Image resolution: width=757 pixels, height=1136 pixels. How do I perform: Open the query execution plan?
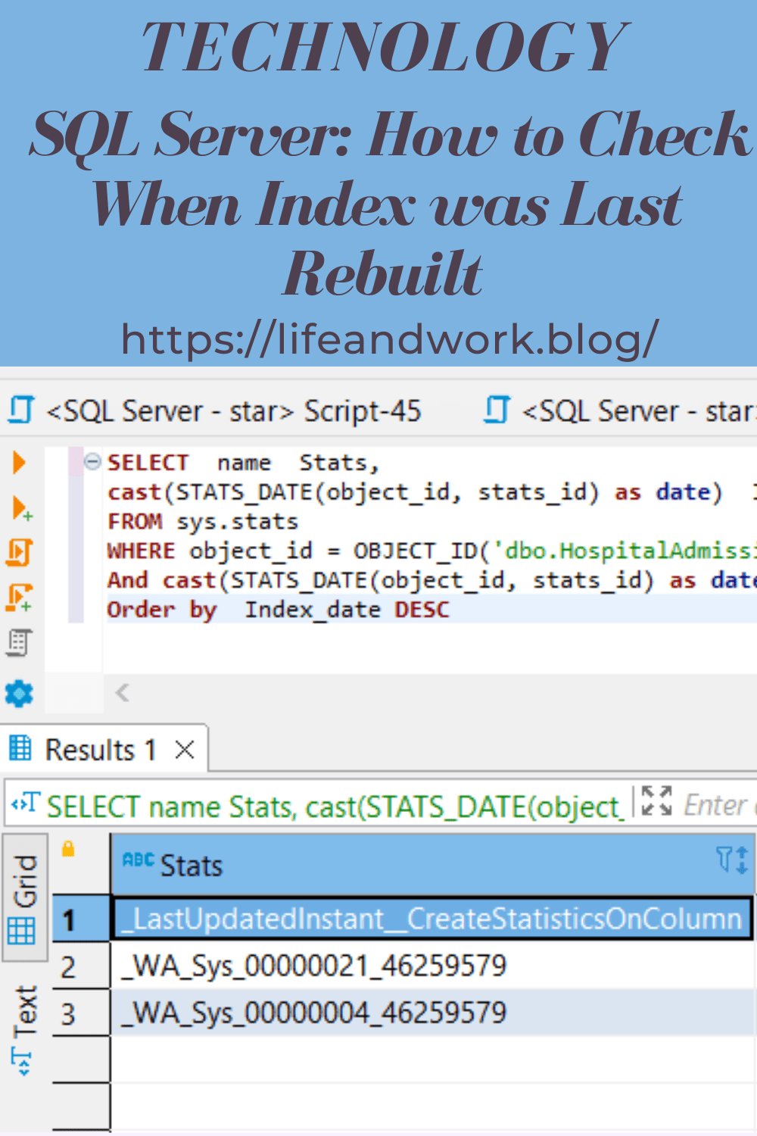[x=20, y=643]
